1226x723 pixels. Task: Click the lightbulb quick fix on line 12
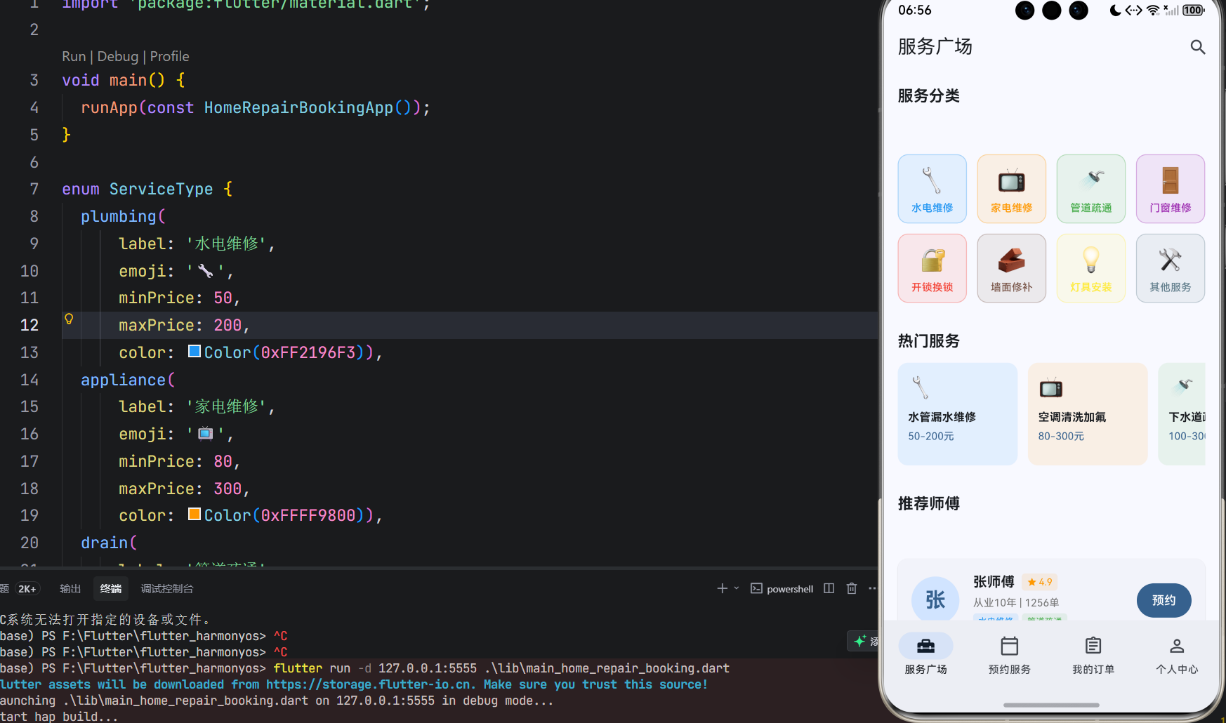(69, 318)
